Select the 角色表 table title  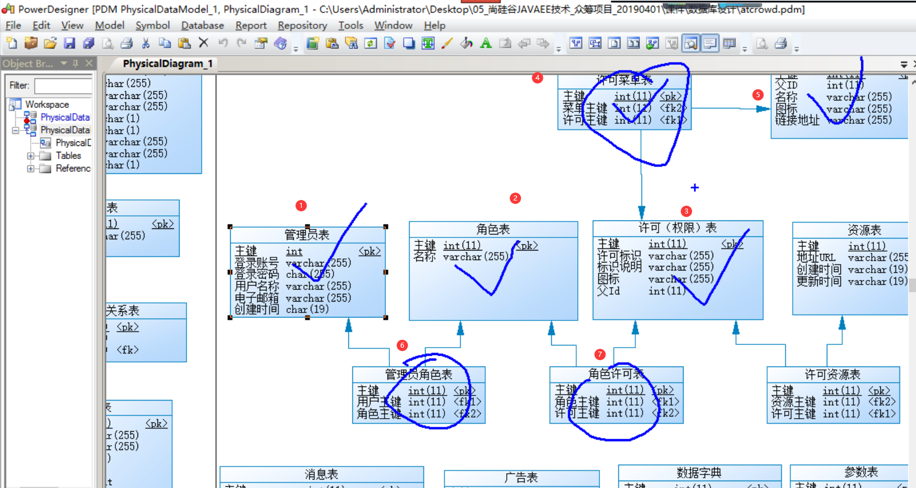pos(493,229)
